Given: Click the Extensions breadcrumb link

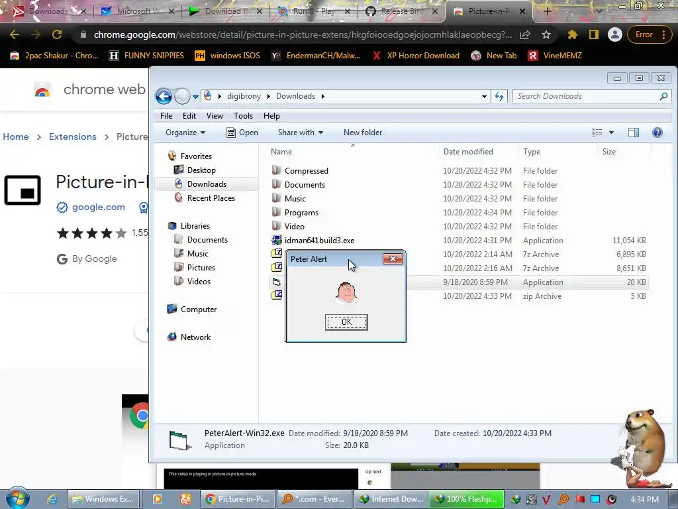Looking at the screenshot, I should tap(73, 137).
